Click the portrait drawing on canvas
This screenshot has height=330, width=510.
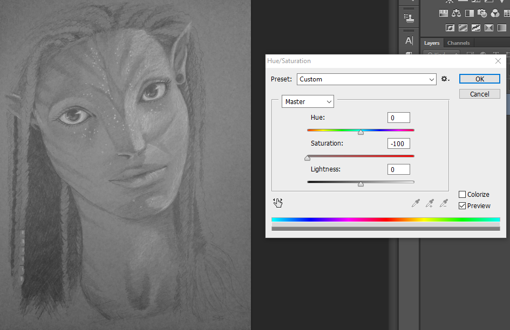pos(125,165)
